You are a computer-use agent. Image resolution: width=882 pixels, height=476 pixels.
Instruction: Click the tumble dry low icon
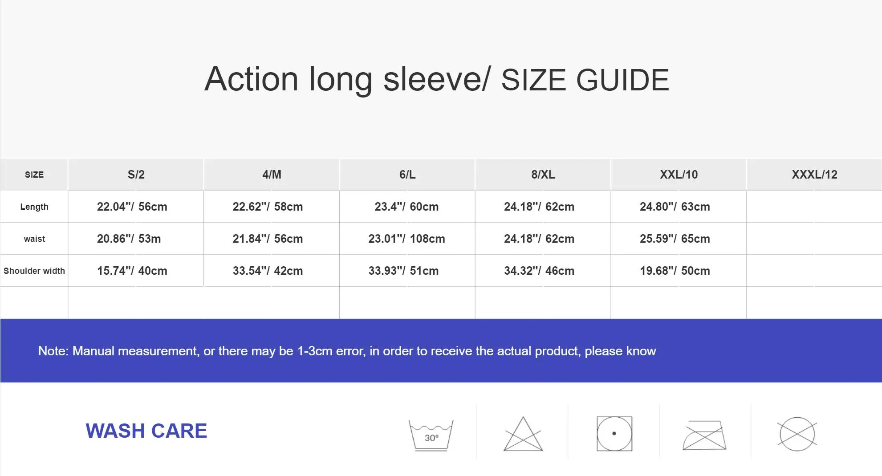[x=614, y=434]
